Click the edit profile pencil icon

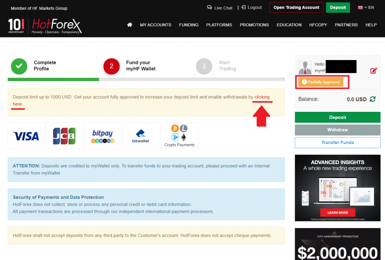point(373,71)
